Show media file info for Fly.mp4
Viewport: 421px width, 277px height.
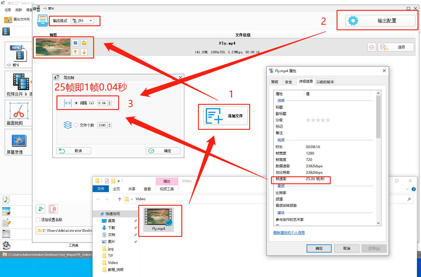[x=75, y=43]
